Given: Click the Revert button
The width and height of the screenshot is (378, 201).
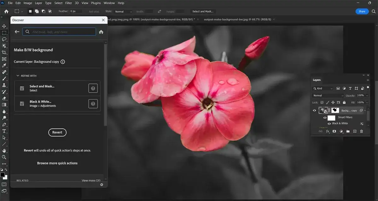Looking at the screenshot, I should coord(57,132).
